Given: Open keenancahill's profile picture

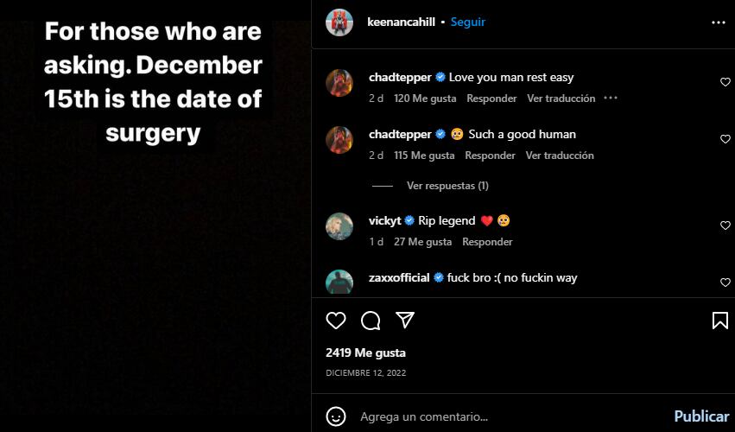Looking at the screenshot, I should pos(339,22).
